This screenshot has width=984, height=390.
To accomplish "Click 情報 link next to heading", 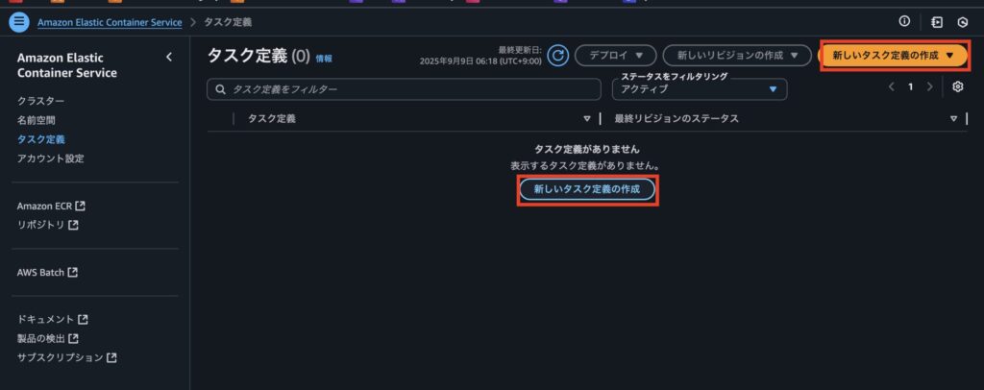I will click(324, 59).
